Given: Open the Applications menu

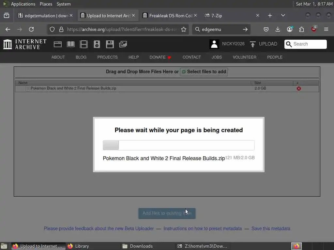Looking at the screenshot, I should [23, 4].
